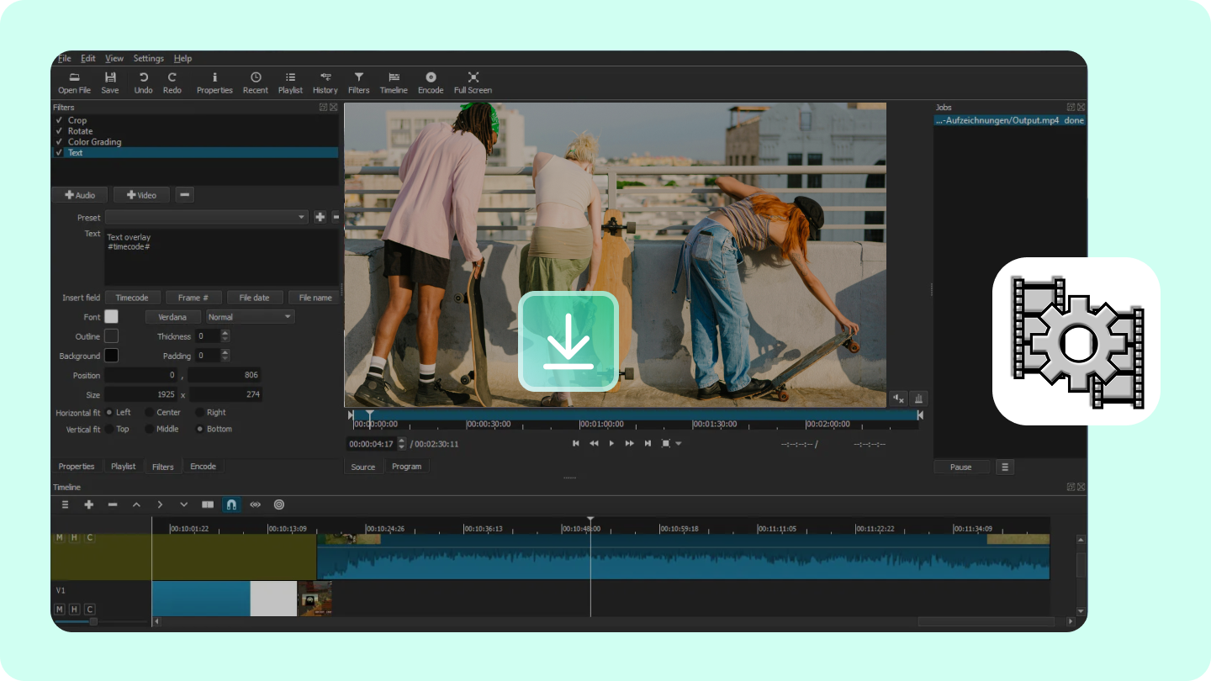Switch to the Program tab

[406, 467]
